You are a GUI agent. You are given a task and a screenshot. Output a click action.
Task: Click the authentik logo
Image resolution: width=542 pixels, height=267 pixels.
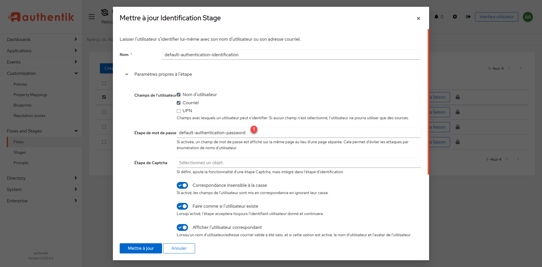click(x=41, y=17)
